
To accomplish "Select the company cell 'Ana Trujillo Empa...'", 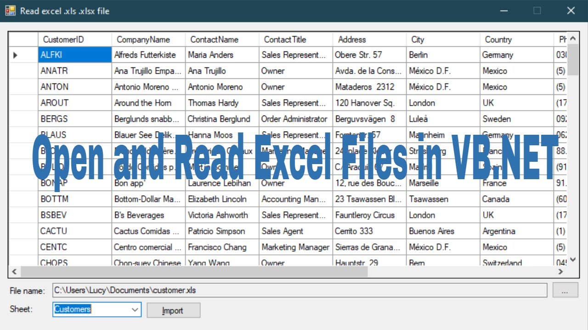I will click(148, 71).
